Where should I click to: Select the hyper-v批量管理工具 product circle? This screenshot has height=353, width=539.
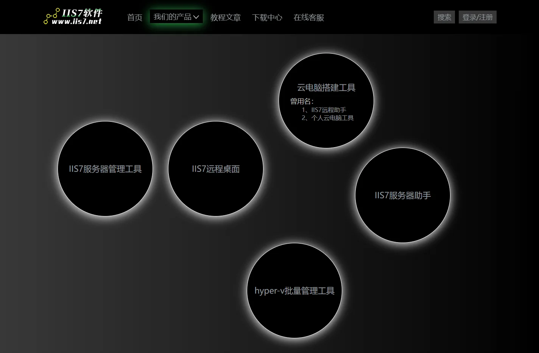(294, 291)
